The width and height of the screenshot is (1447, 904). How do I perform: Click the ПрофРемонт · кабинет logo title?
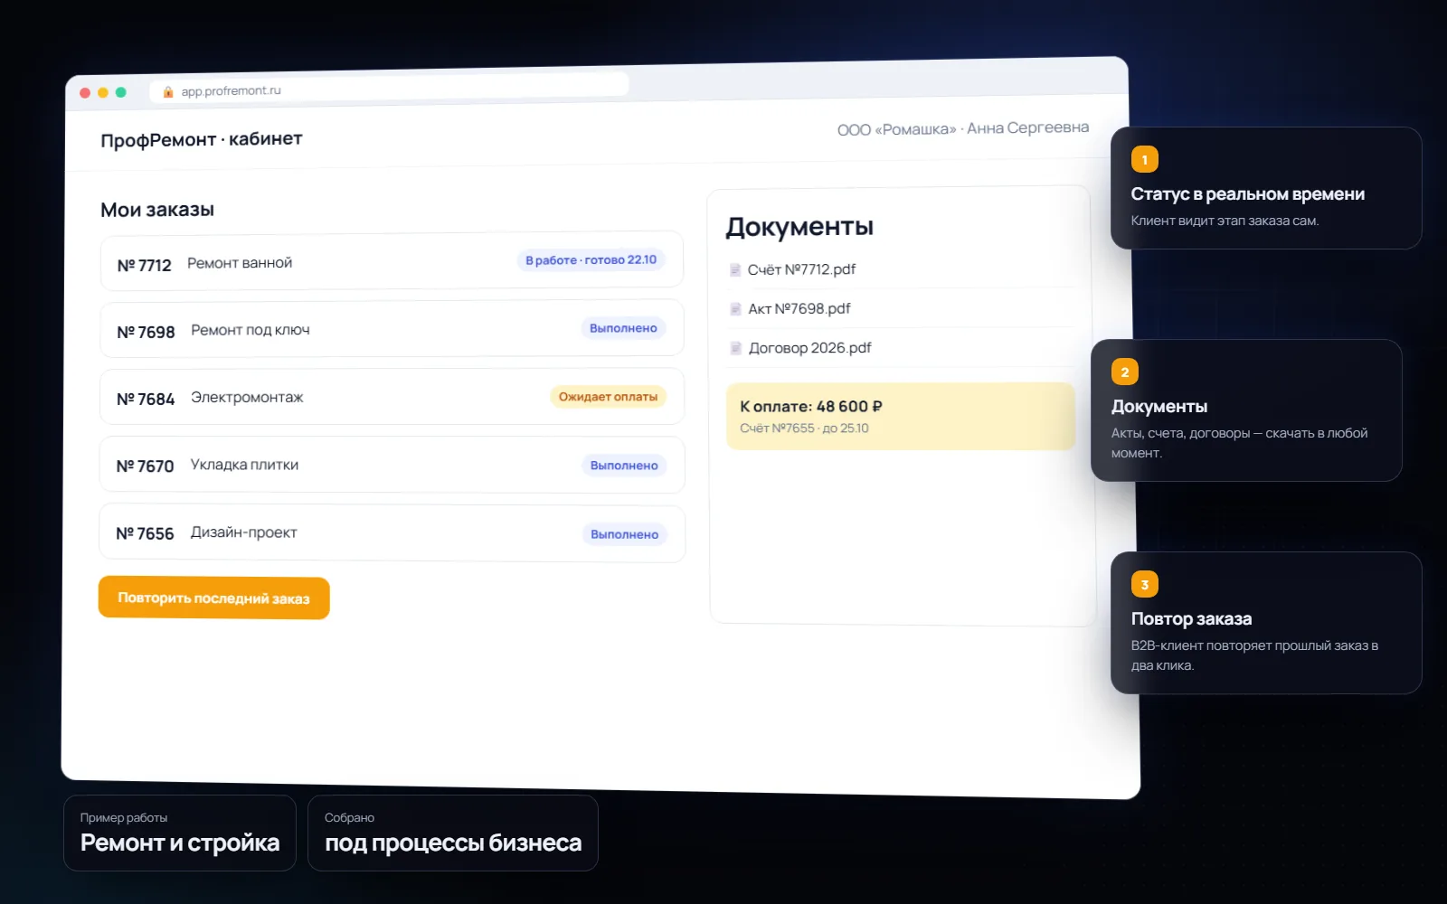pos(201,139)
